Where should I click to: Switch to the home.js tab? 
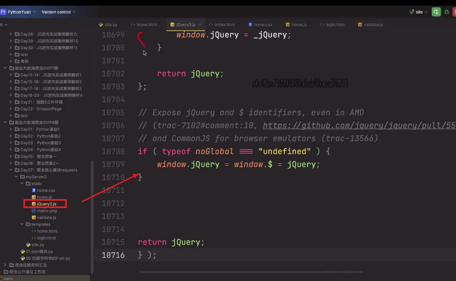(x=296, y=25)
